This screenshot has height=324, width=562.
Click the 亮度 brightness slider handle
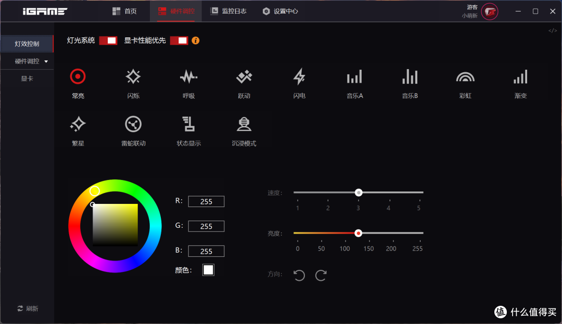(358, 234)
